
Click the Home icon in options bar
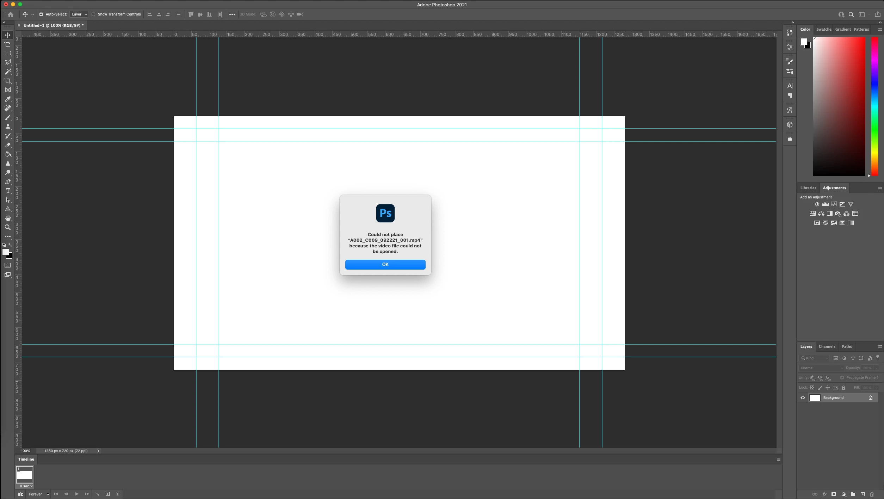point(11,14)
